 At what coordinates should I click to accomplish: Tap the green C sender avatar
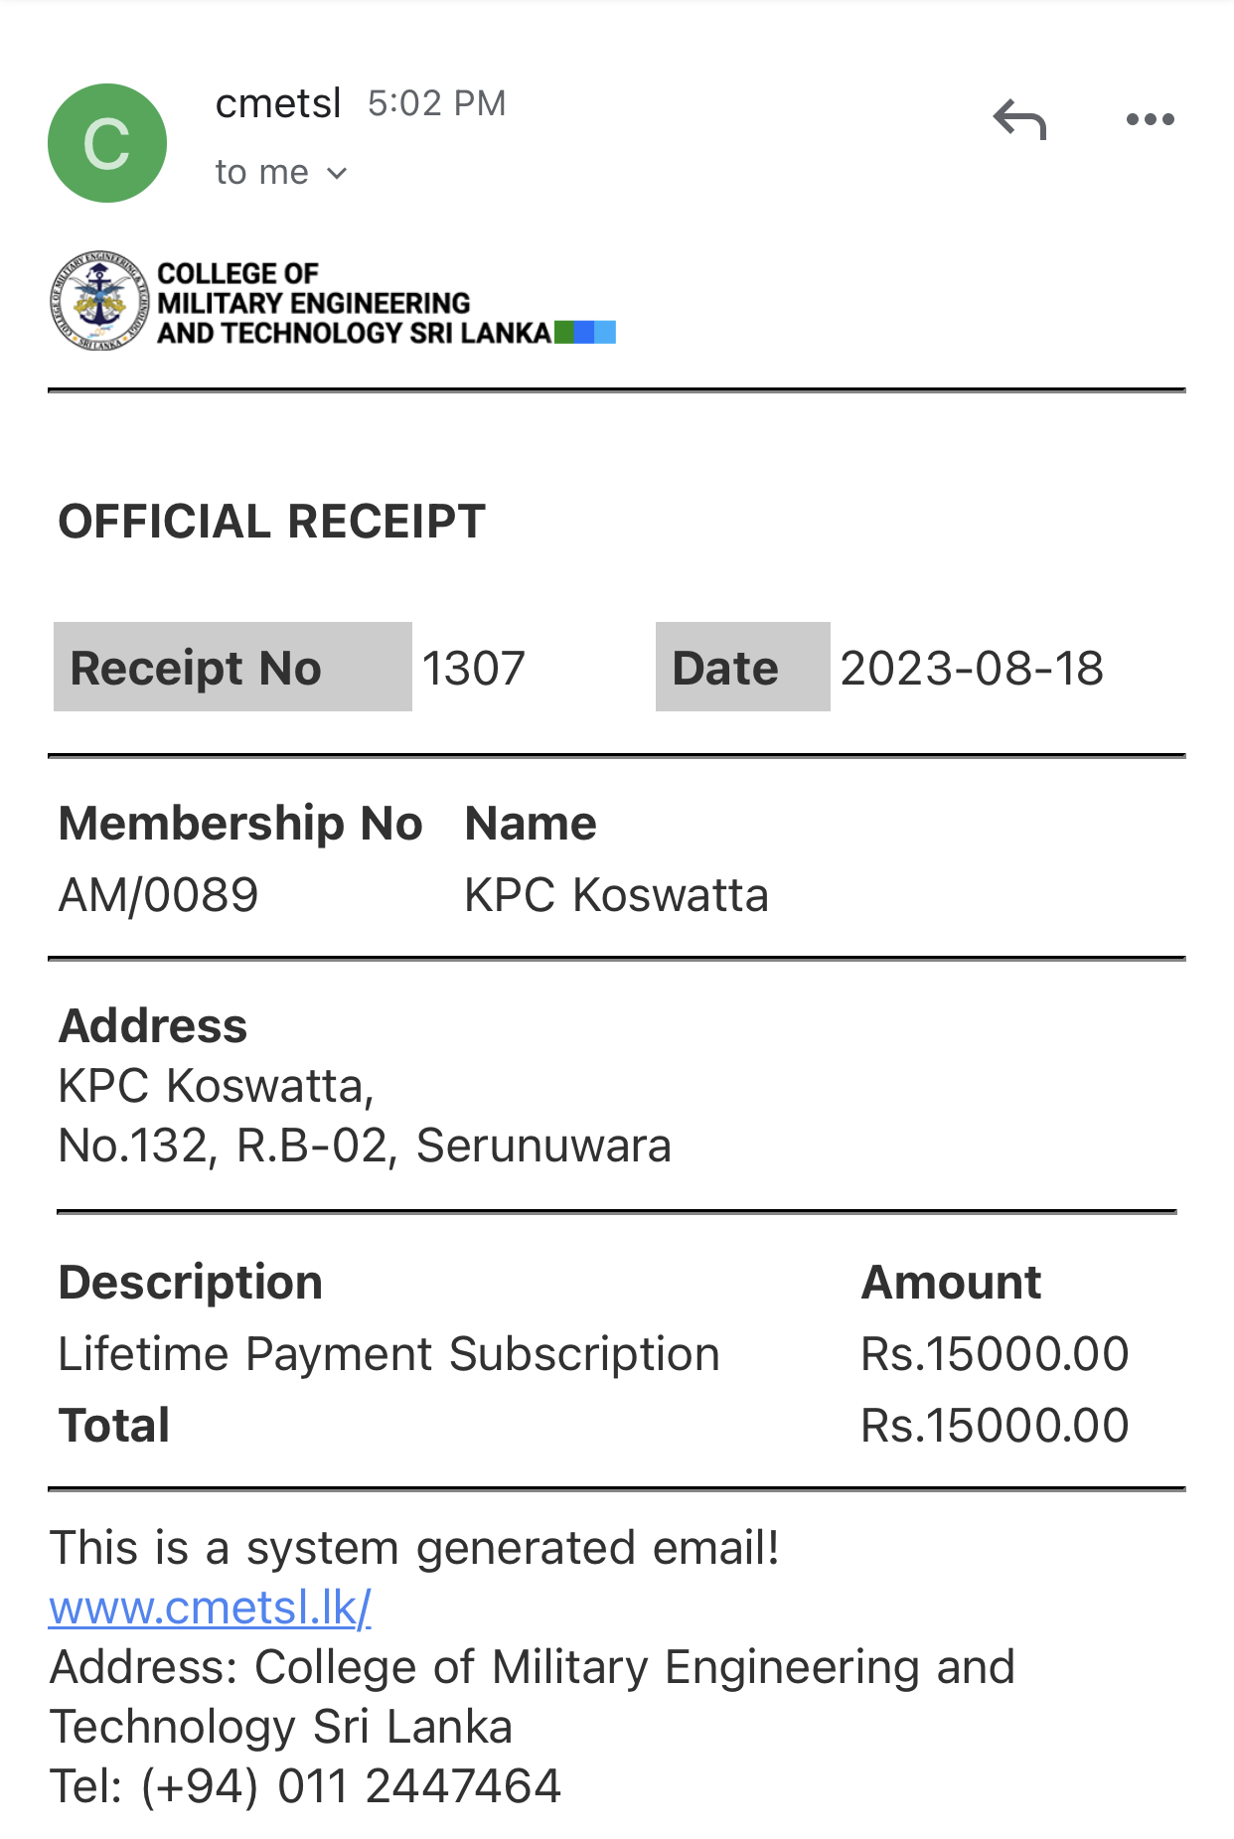107,143
